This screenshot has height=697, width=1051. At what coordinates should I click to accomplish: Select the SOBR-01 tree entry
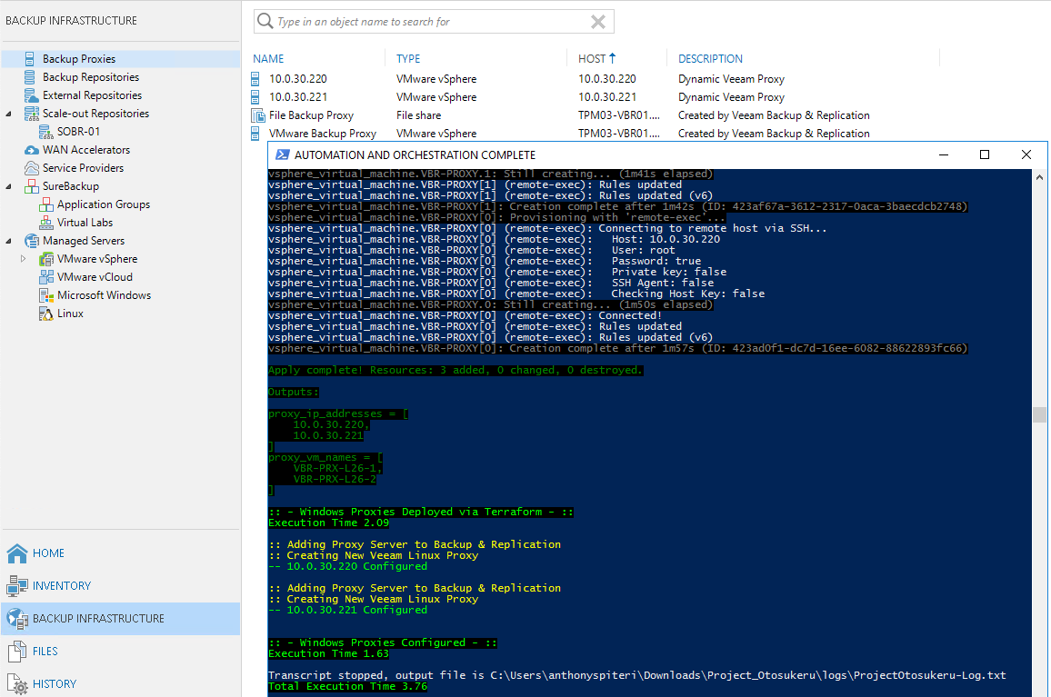pos(78,132)
